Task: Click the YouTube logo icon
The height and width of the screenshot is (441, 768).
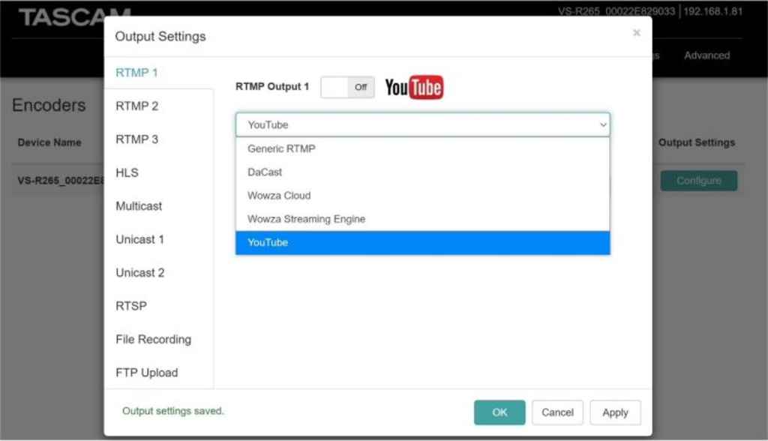Action: pyautogui.click(x=414, y=87)
